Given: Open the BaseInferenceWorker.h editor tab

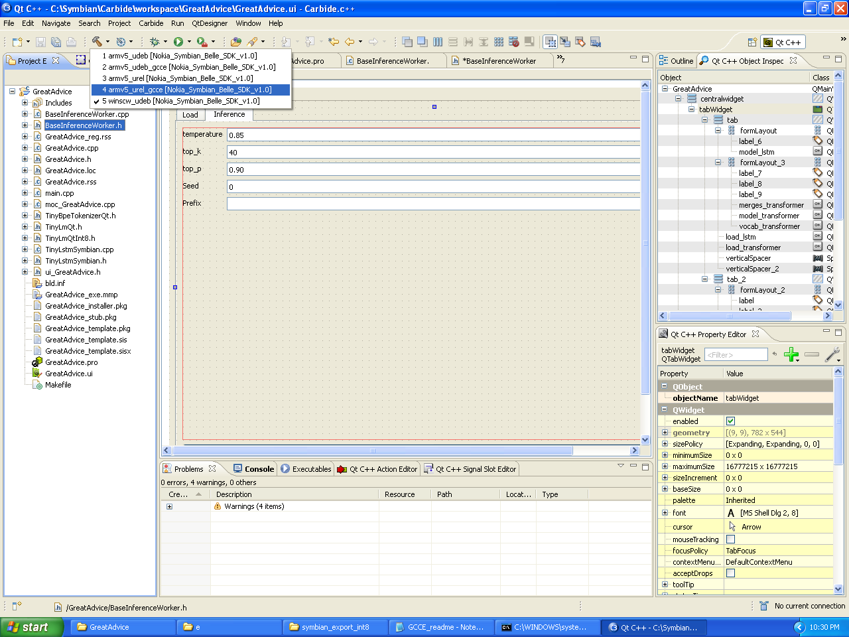Looking at the screenshot, I should (x=499, y=61).
